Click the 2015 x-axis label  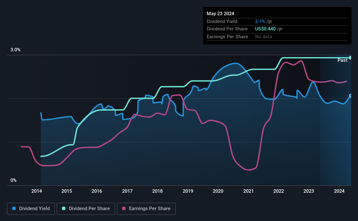[67, 191]
